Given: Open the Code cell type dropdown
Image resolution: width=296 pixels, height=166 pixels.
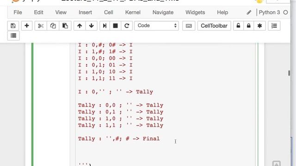Looking at the screenshot, I should click(x=156, y=26).
